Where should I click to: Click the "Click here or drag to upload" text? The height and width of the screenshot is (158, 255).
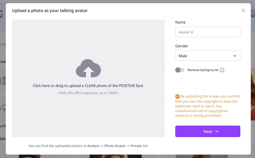88,86
